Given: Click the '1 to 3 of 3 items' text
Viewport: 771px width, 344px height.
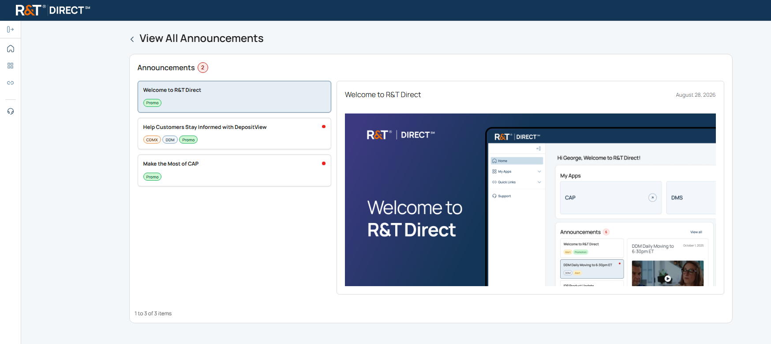Looking at the screenshot, I should pos(153,314).
